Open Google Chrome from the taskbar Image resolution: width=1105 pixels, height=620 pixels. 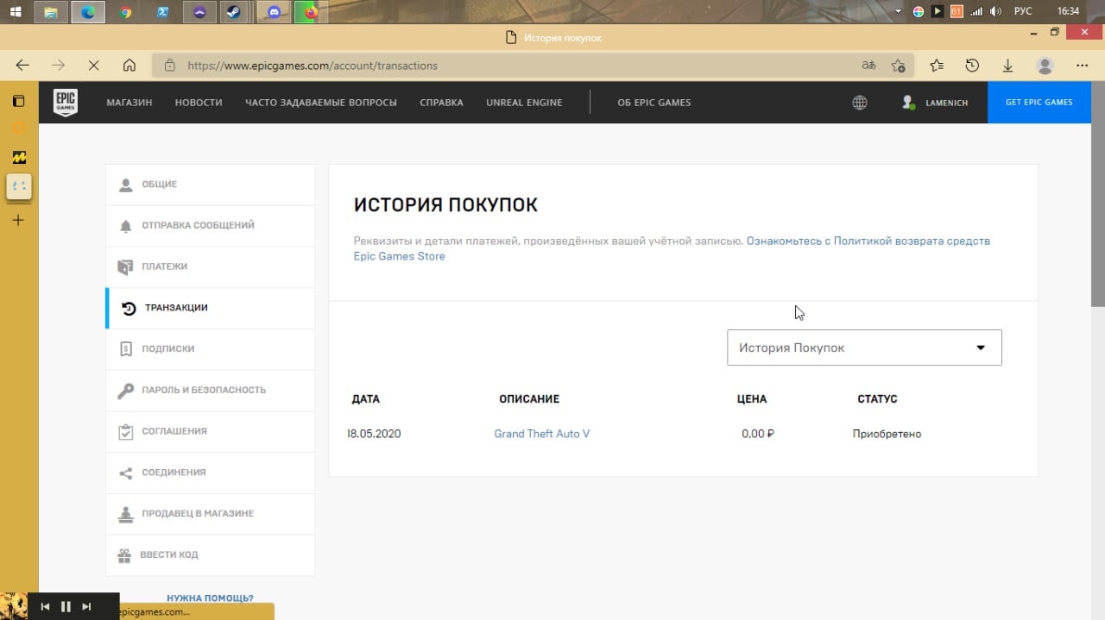[126, 12]
